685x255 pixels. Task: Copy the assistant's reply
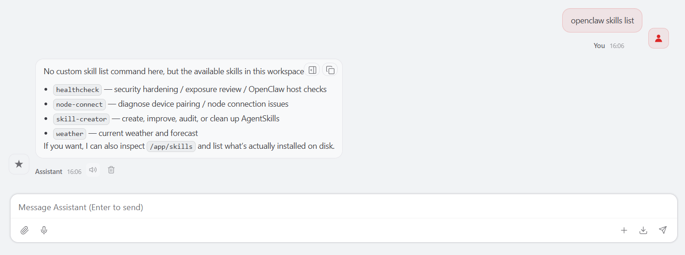tap(330, 70)
